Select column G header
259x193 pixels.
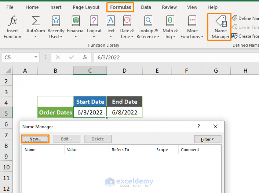[216, 71]
